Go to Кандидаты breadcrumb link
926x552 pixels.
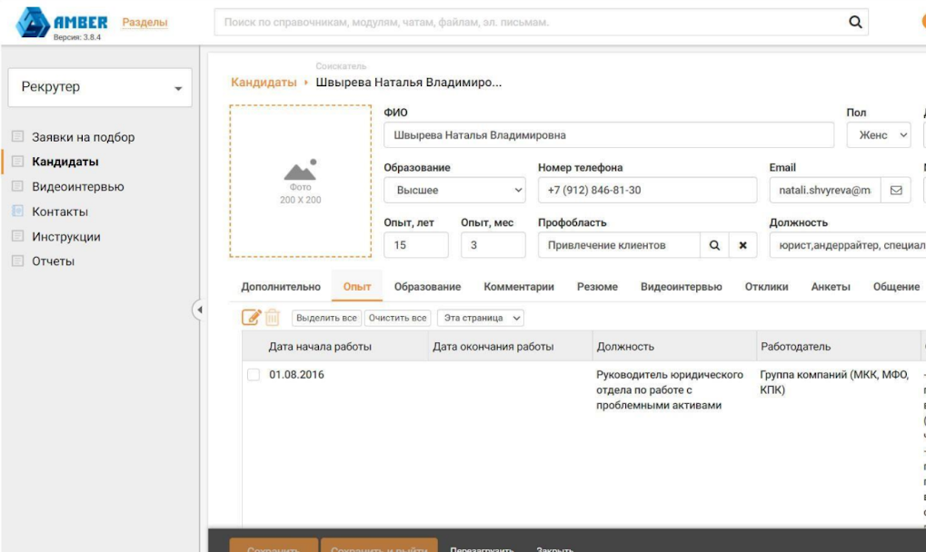(x=264, y=82)
